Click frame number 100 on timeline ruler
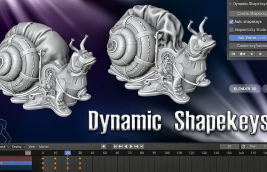Image resolution: width=267 pixels, height=172 pixels. [x=167, y=153]
